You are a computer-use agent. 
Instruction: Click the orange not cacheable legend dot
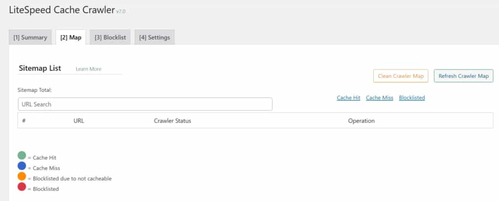[21, 176]
